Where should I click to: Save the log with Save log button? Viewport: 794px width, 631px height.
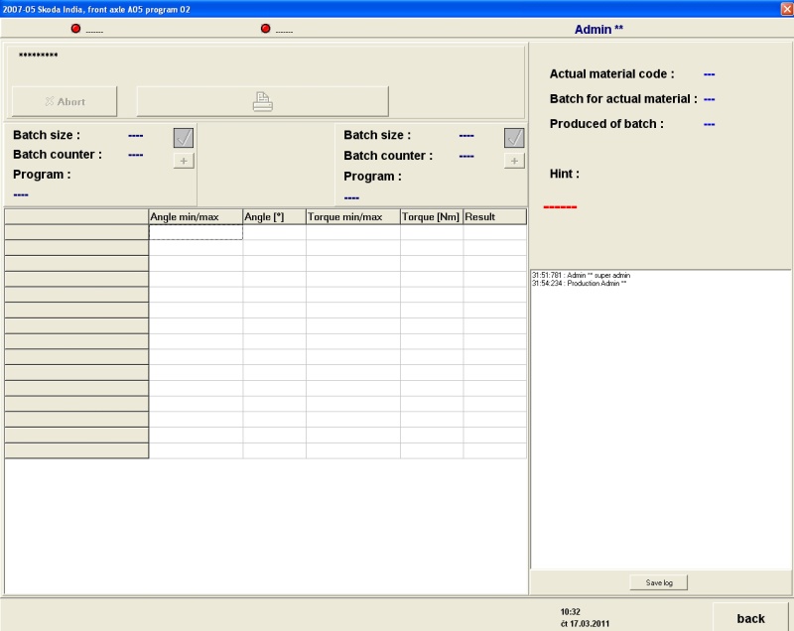click(659, 582)
